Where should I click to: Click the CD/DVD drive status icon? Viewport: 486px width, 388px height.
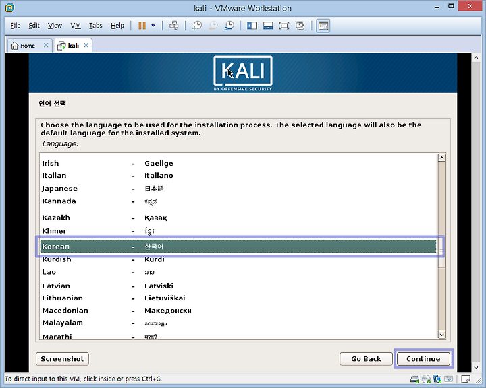point(426,379)
